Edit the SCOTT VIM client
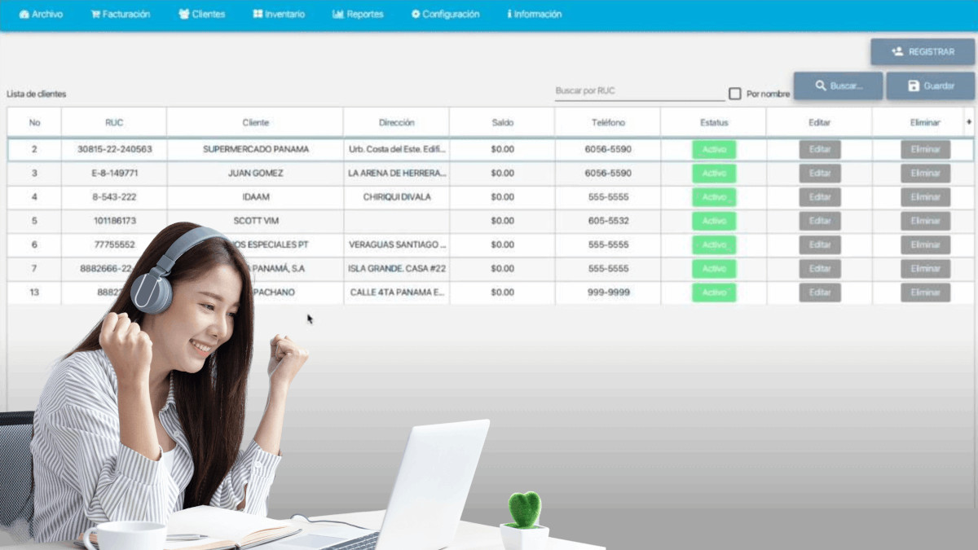This screenshot has width=978, height=550. (x=819, y=221)
